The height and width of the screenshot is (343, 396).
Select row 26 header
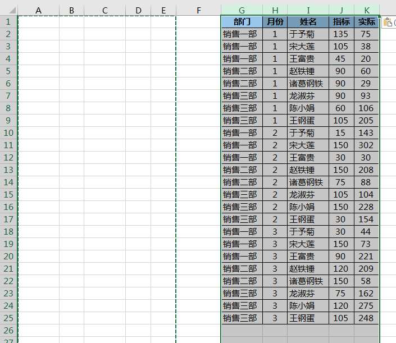point(8,331)
